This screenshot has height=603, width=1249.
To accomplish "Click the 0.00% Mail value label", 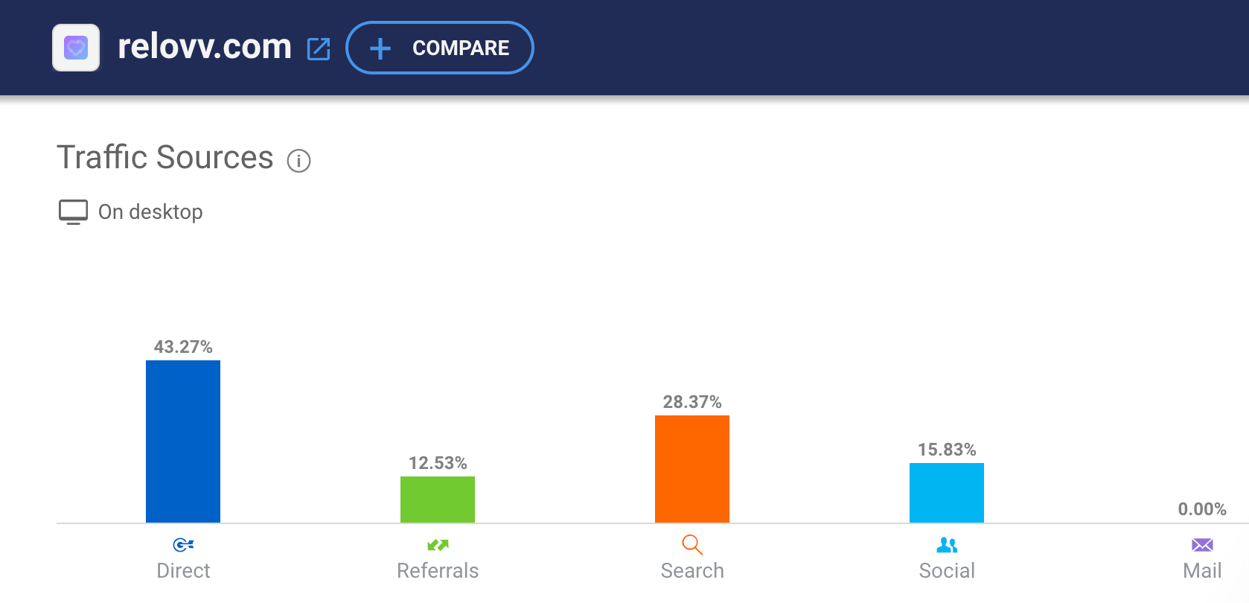I will pyautogui.click(x=1202, y=509).
